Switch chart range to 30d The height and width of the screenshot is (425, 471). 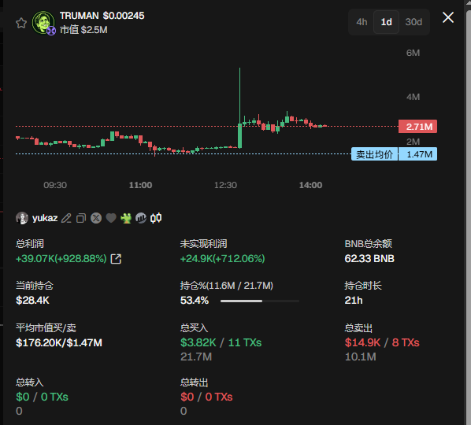coord(414,22)
